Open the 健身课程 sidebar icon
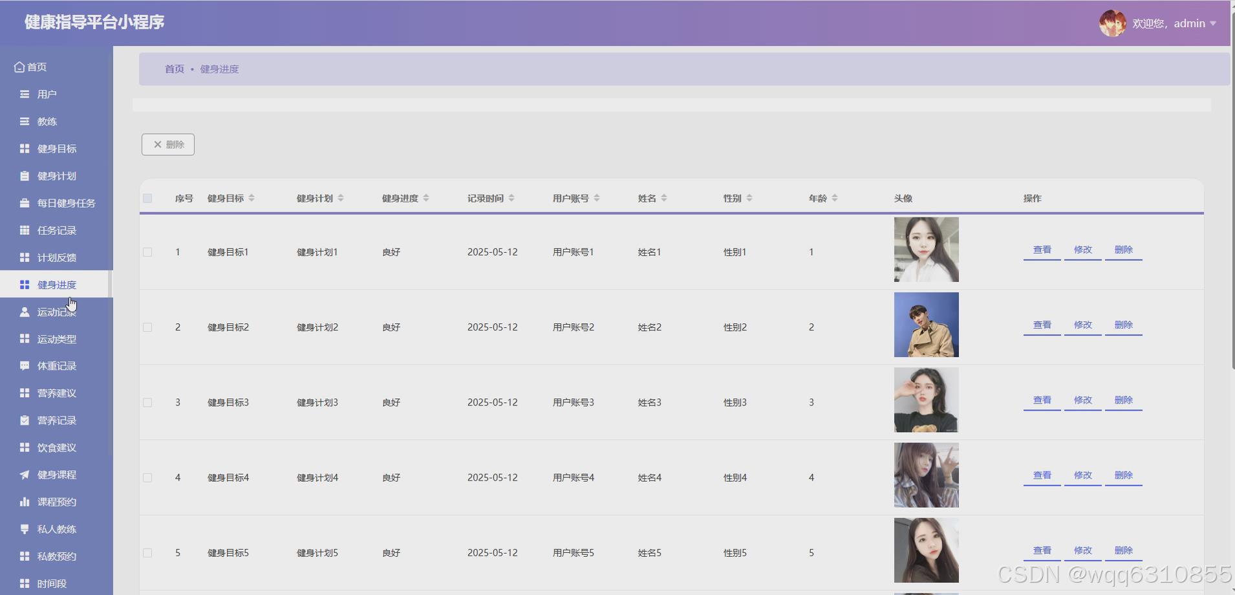This screenshot has height=595, width=1235. (x=24, y=474)
